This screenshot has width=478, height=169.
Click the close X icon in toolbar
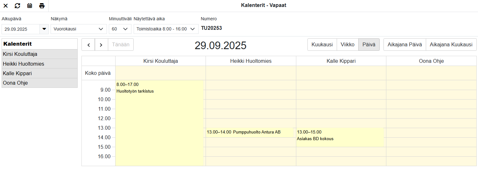point(5,6)
